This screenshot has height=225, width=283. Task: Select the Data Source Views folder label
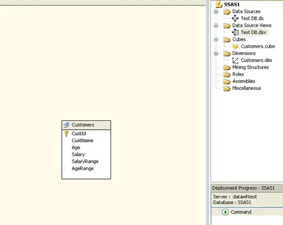252,26
